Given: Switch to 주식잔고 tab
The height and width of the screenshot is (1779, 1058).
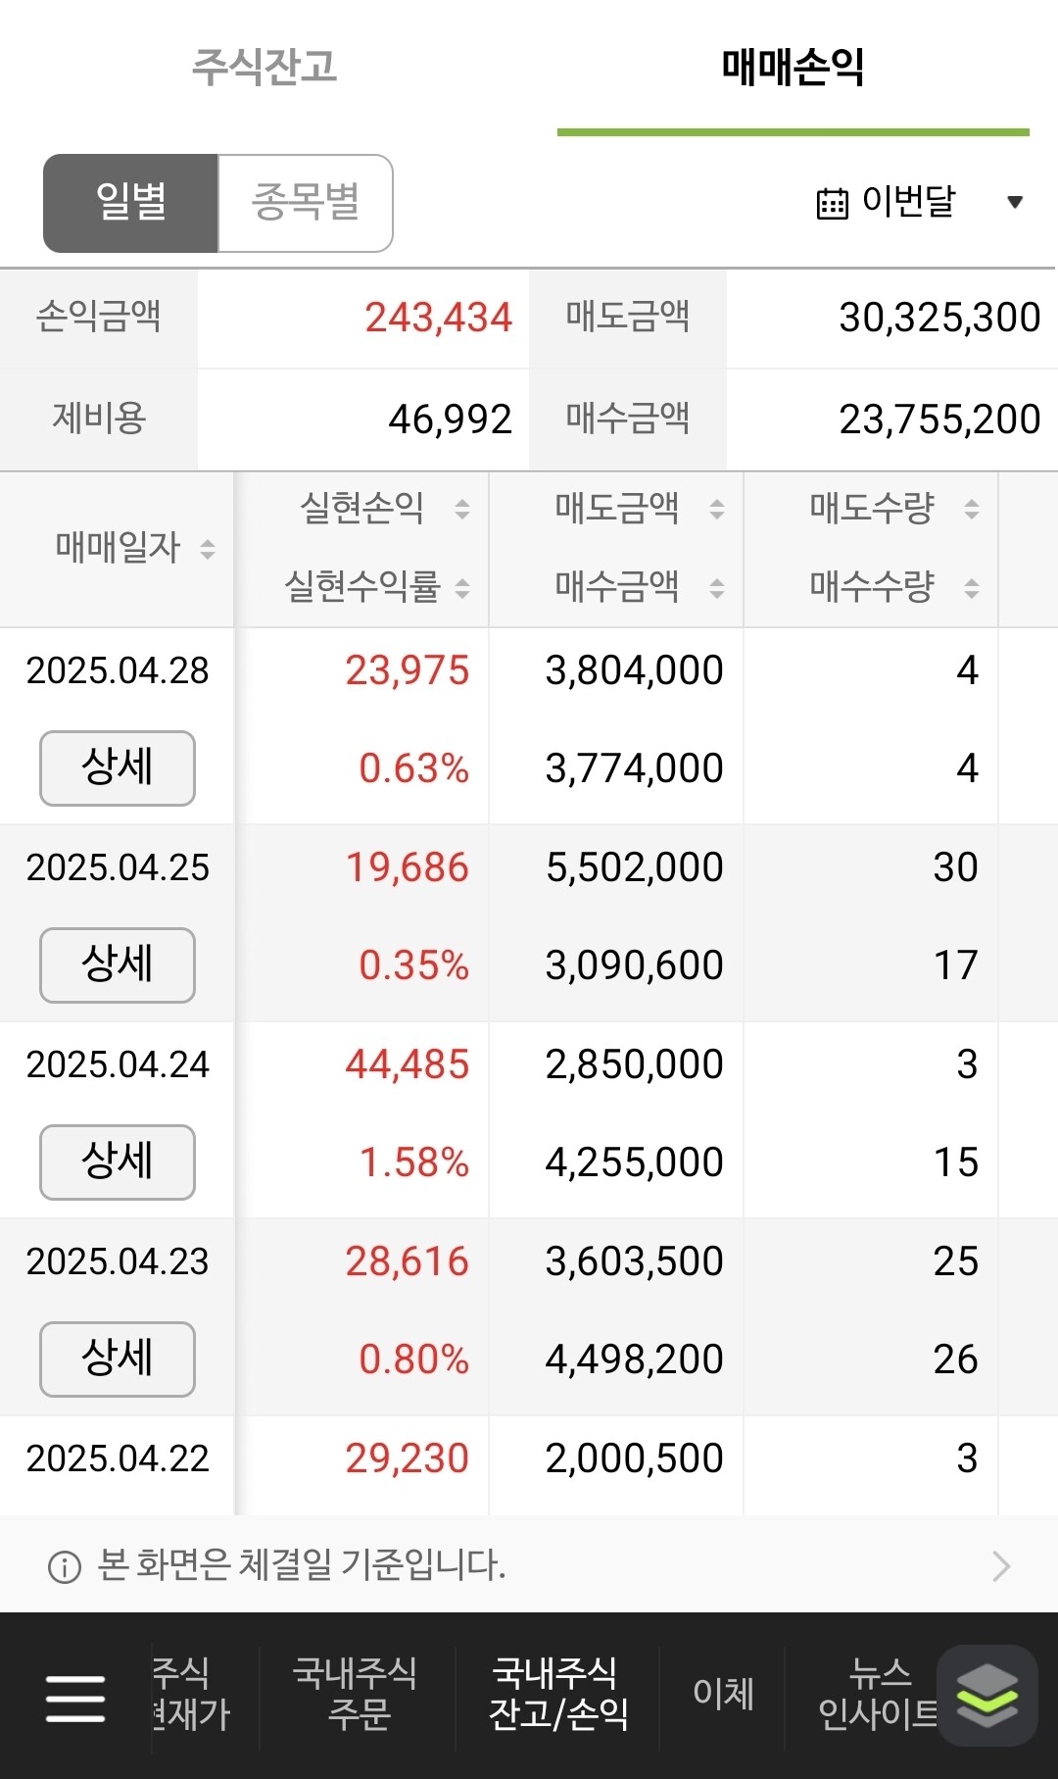Looking at the screenshot, I should (x=264, y=67).
